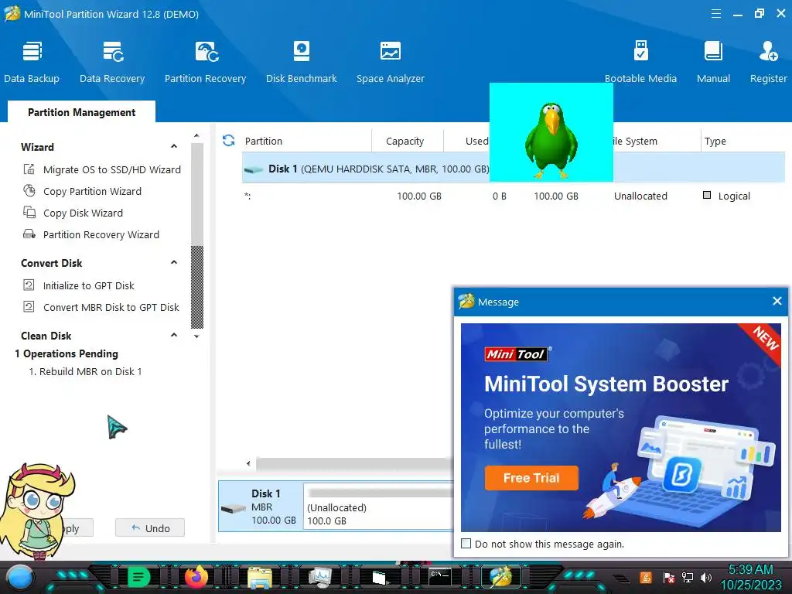Select pending operation Rebuild MBR on Disk 1
This screenshot has height=594, width=792.
click(x=85, y=372)
